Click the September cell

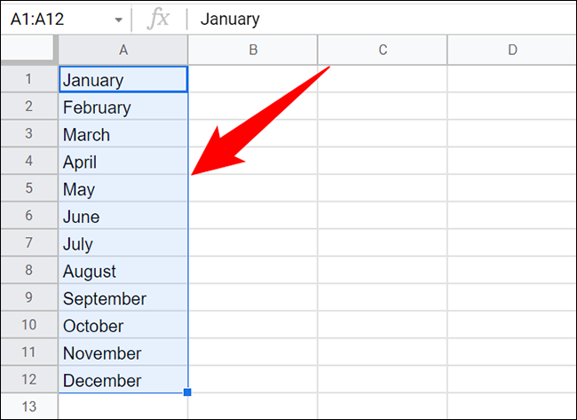pyautogui.click(x=123, y=299)
